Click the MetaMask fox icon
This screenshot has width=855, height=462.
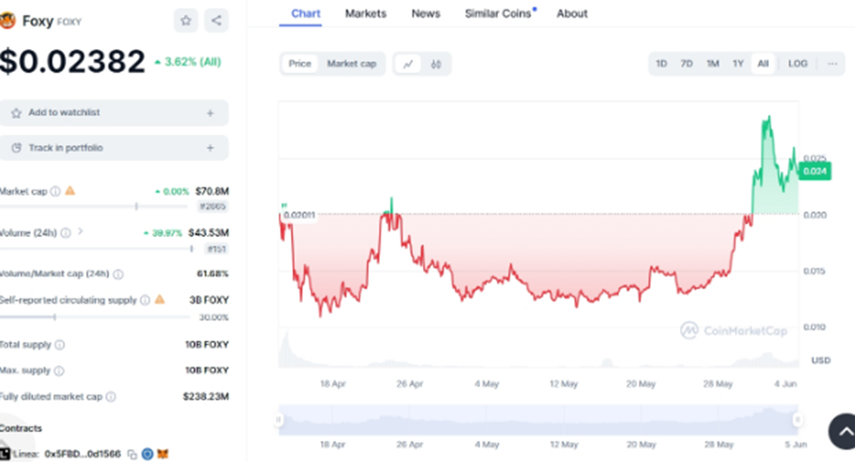(x=163, y=454)
